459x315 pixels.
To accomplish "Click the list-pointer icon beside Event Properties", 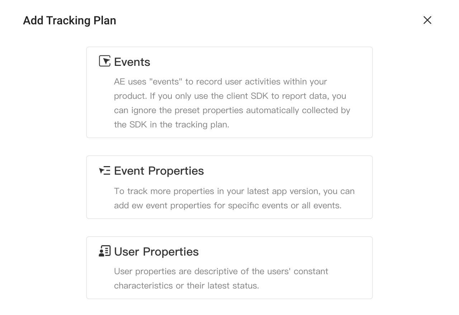I will click(x=105, y=170).
